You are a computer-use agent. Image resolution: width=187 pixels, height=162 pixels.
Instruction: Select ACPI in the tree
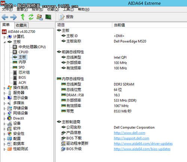click(x=22, y=82)
